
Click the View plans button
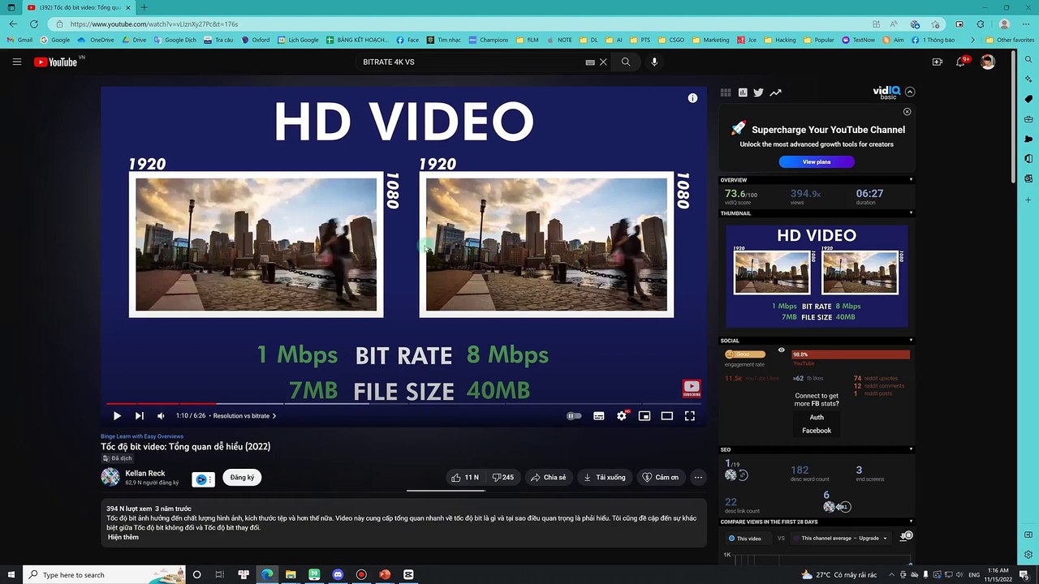(x=817, y=161)
